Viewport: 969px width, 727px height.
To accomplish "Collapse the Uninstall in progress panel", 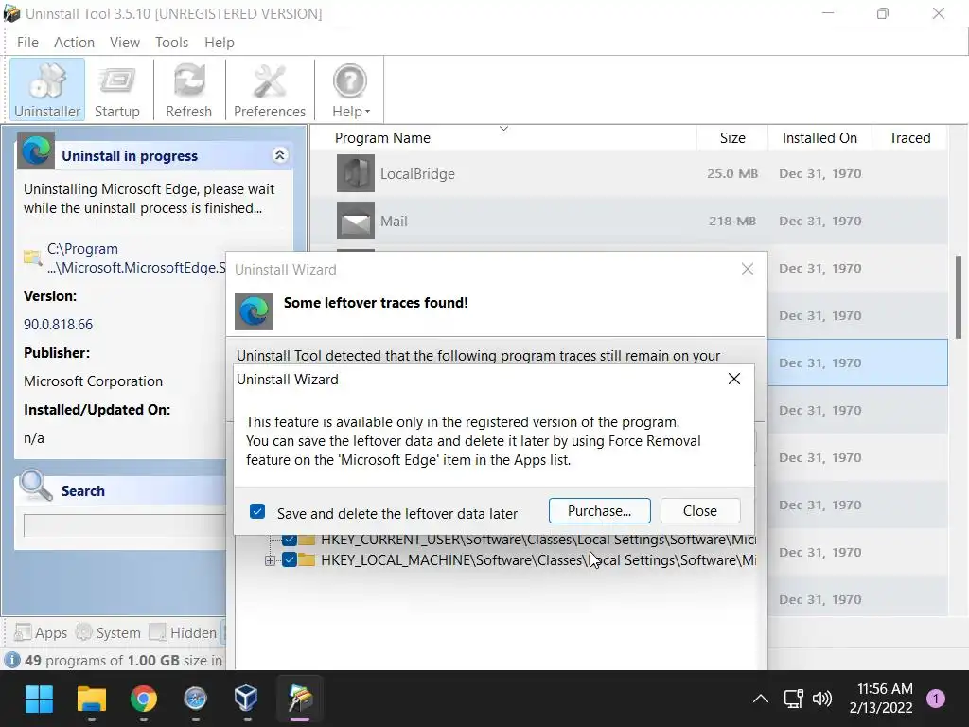I will (x=279, y=155).
